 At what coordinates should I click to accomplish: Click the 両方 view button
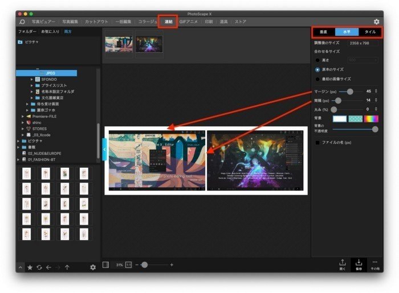point(68,31)
